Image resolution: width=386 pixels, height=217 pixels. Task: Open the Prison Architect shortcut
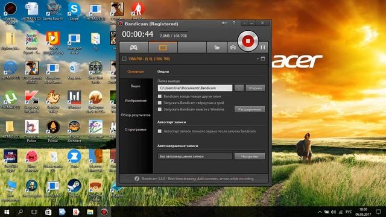pos(74,131)
